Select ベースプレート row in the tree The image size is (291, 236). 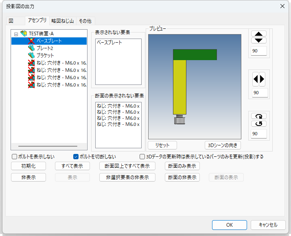click(49, 41)
